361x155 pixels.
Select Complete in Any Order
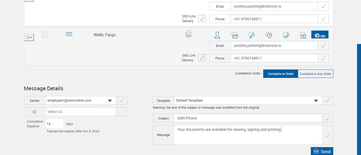point(315,74)
